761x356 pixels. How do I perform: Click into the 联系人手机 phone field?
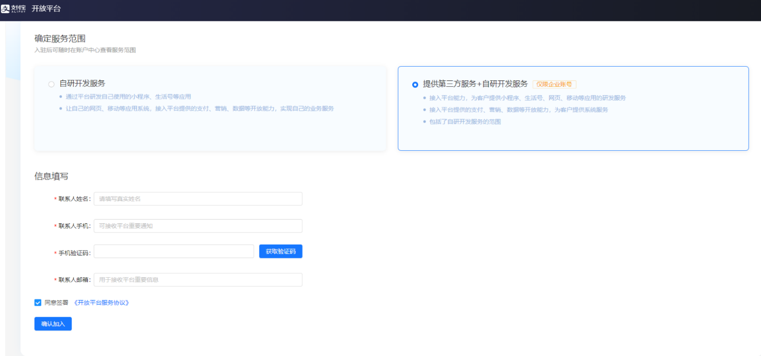click(198, 226)
